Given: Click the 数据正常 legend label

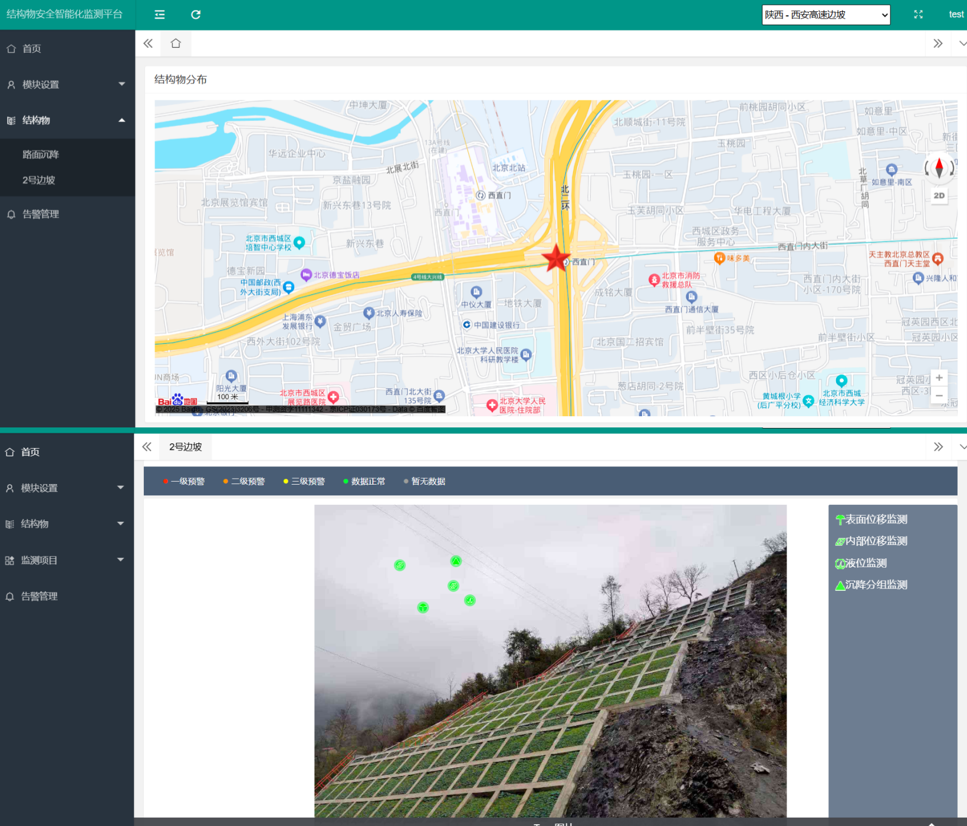Looking at the screenshot, I should click(368, 482).
